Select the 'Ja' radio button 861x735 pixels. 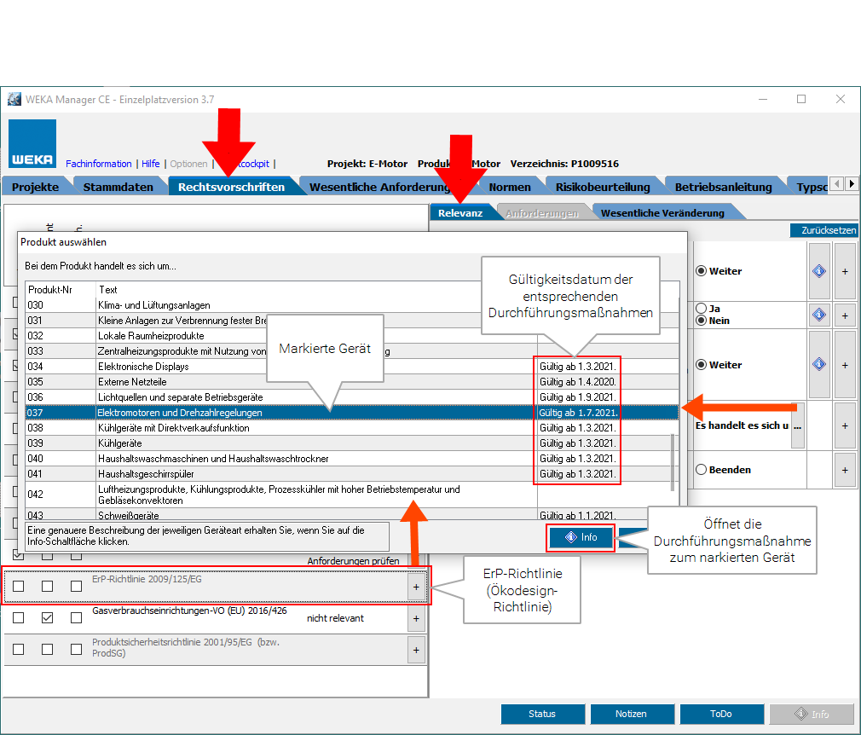(702, 308)
